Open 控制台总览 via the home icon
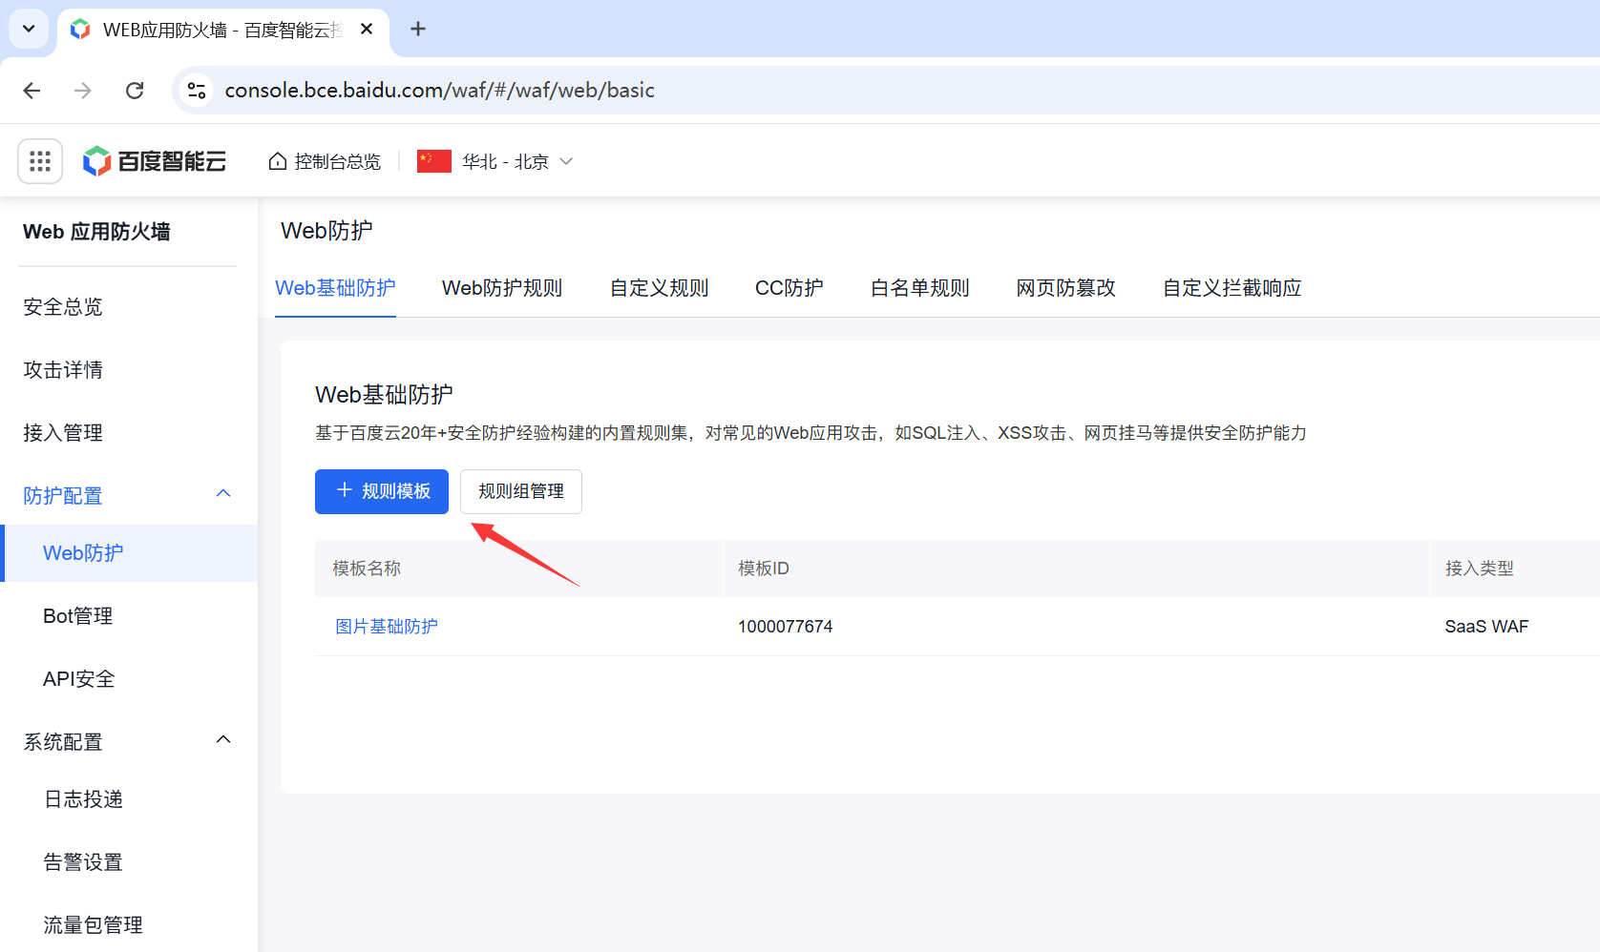Screen dimensions: 1600x952 (324, 160)
